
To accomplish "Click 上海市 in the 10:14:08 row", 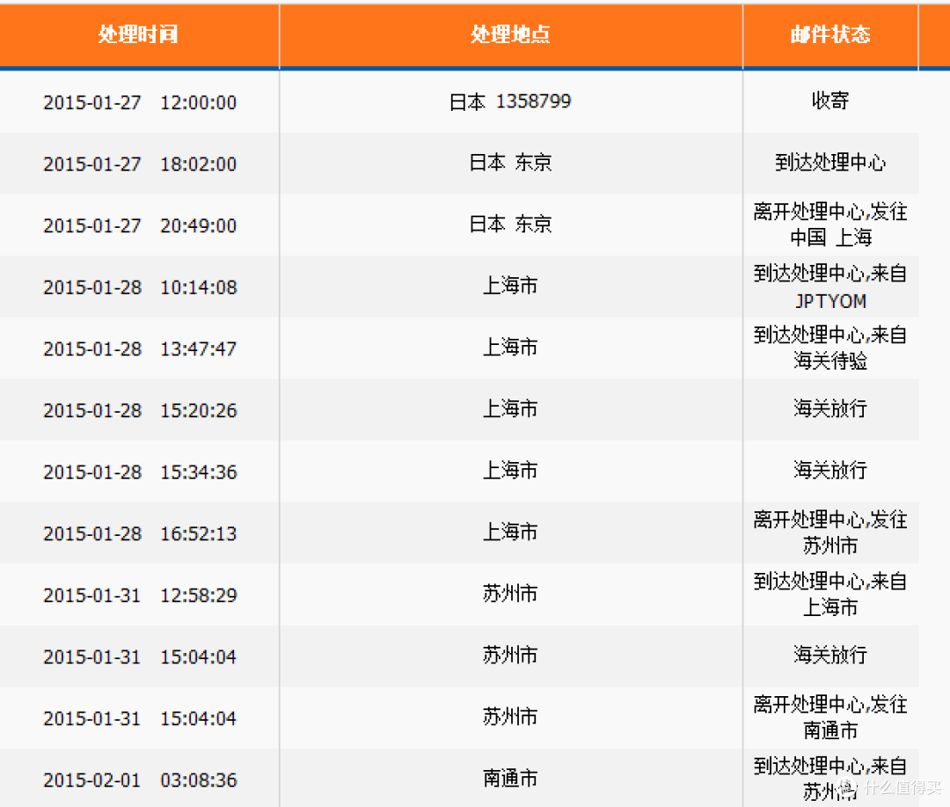I will pyautogui.click(x=510, y=285).
